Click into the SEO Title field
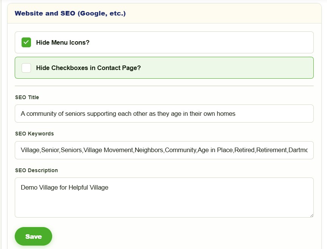Image resolution: width=327 pixels, height=249 pixels. click(x=164, y=114)
